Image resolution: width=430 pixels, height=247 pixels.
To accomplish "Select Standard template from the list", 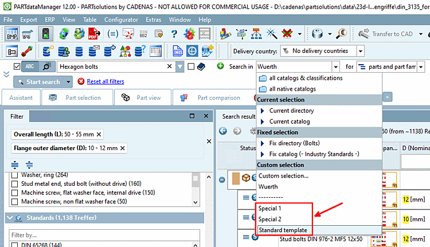I will pos(283,230).
